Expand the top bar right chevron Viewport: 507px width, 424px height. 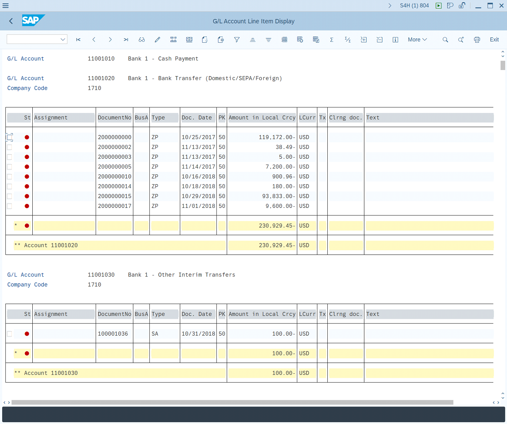tap(390, 6)
